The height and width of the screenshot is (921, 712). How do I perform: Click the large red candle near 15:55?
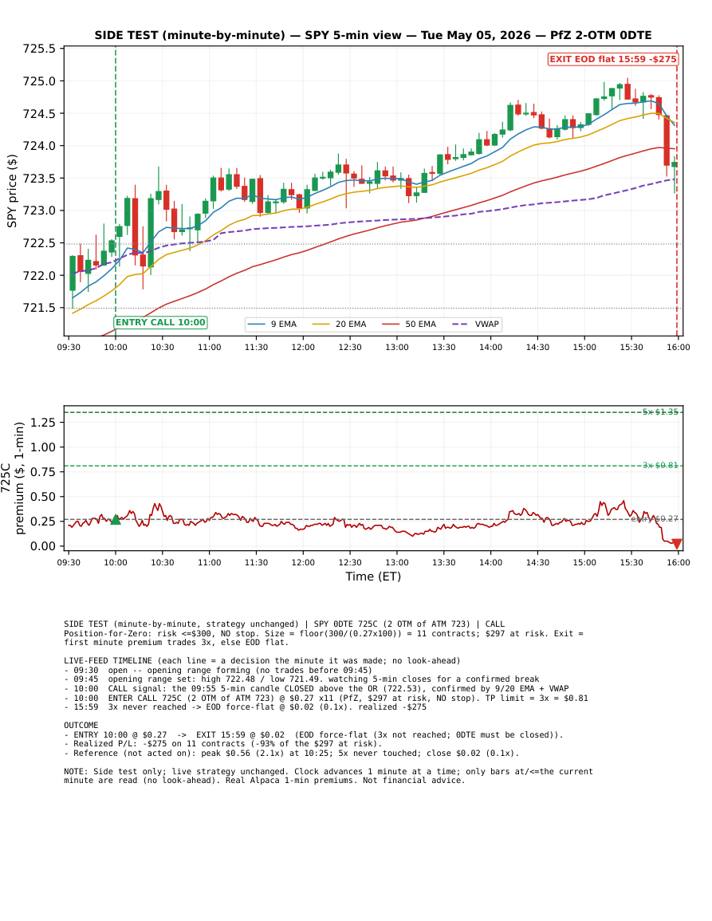[667, 142]
